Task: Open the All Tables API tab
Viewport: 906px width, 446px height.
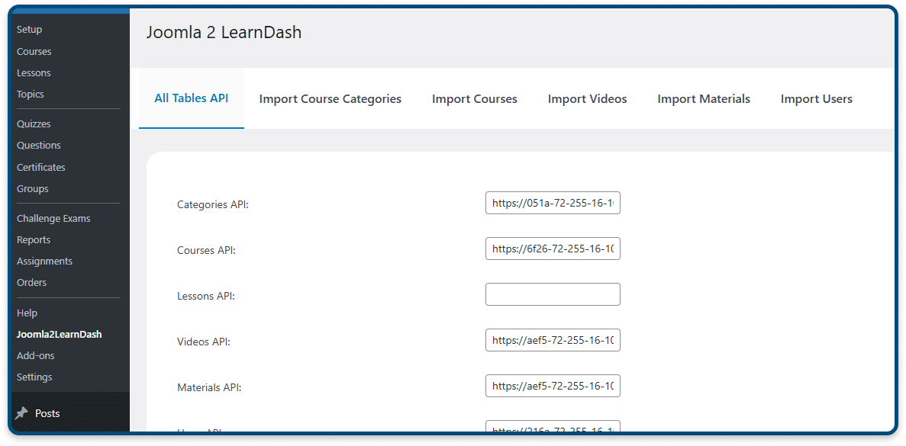Action: [192, 98]
